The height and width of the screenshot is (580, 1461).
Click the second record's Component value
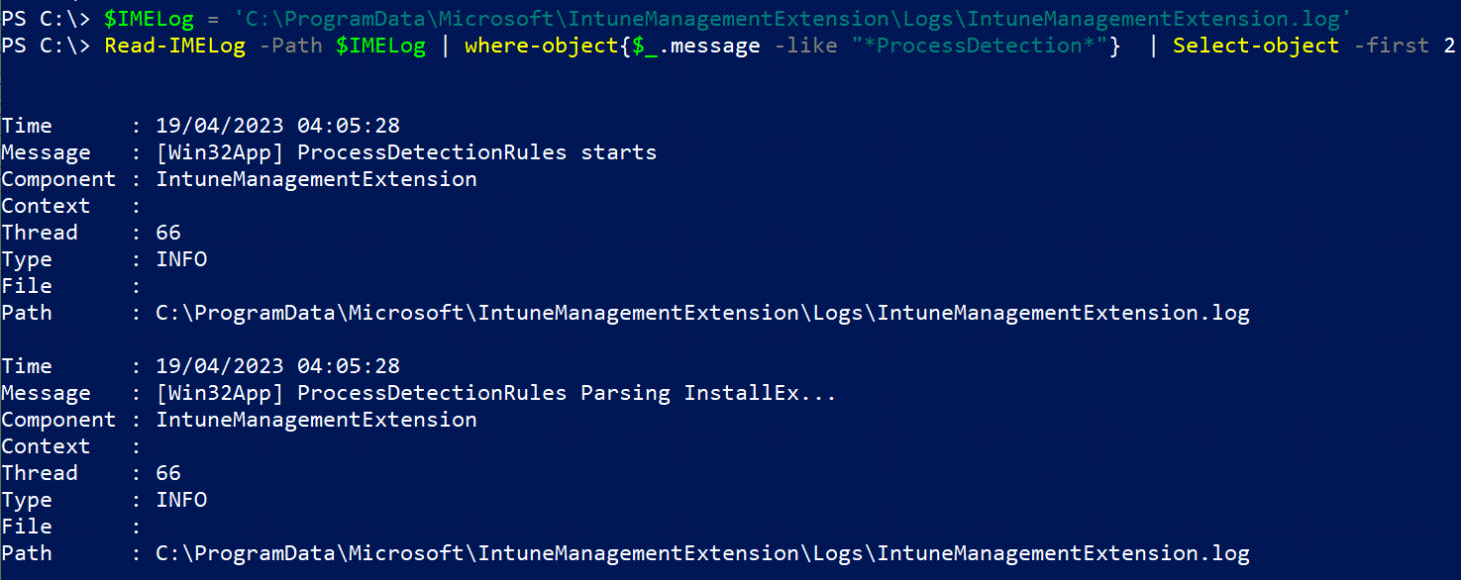point(316,420)
